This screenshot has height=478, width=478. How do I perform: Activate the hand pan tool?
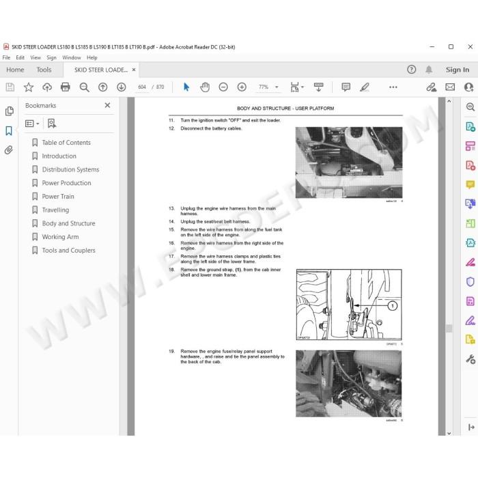[205, 87]
